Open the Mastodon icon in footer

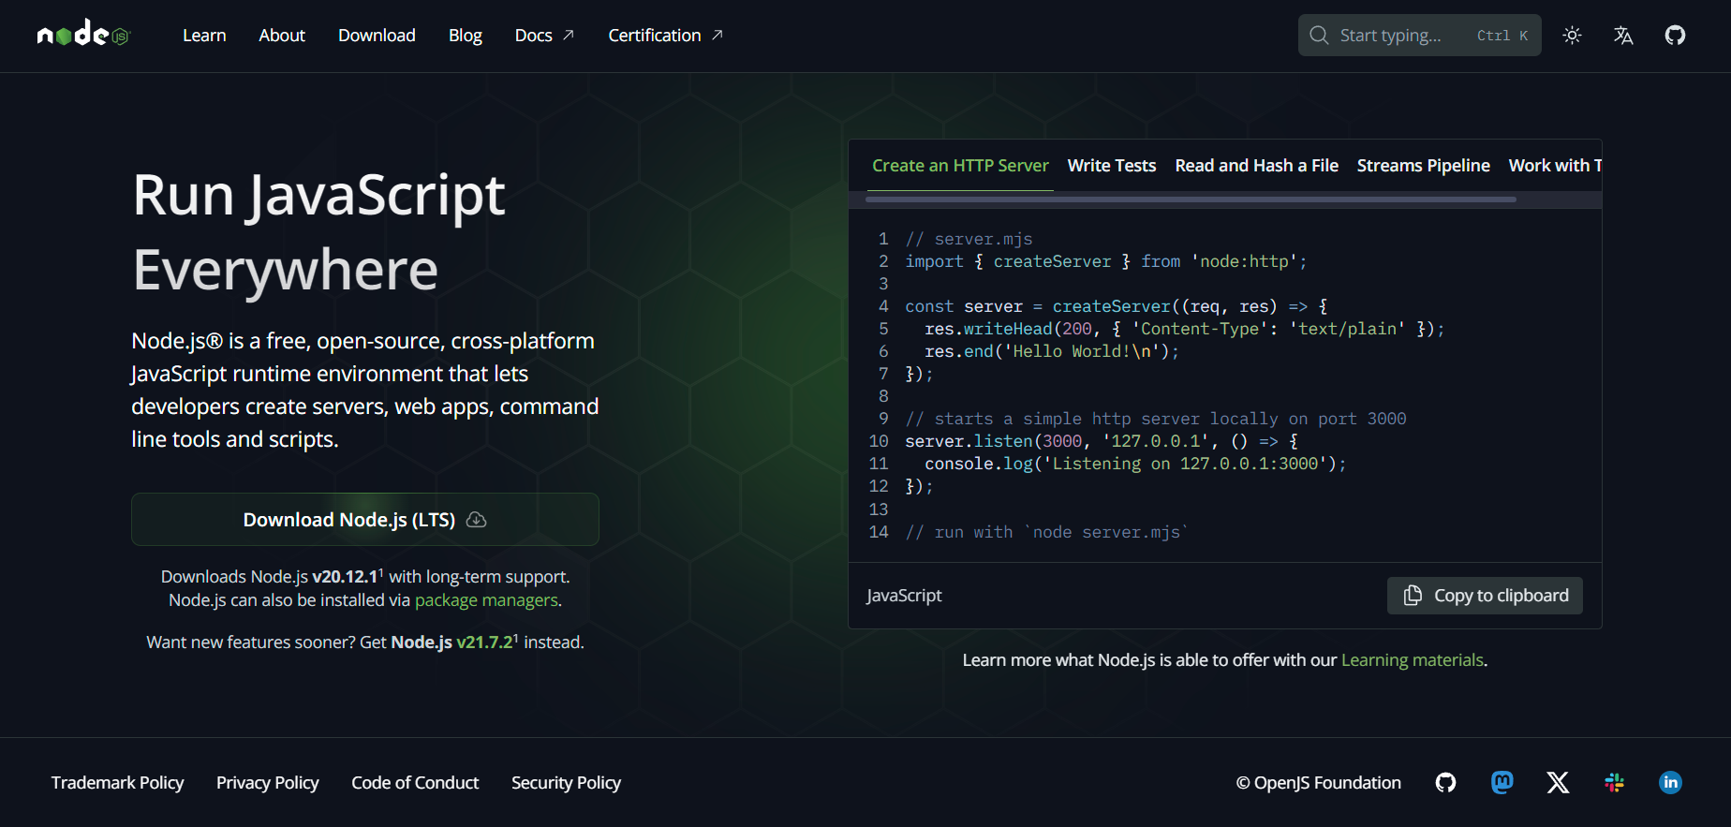coord(1502,783)
